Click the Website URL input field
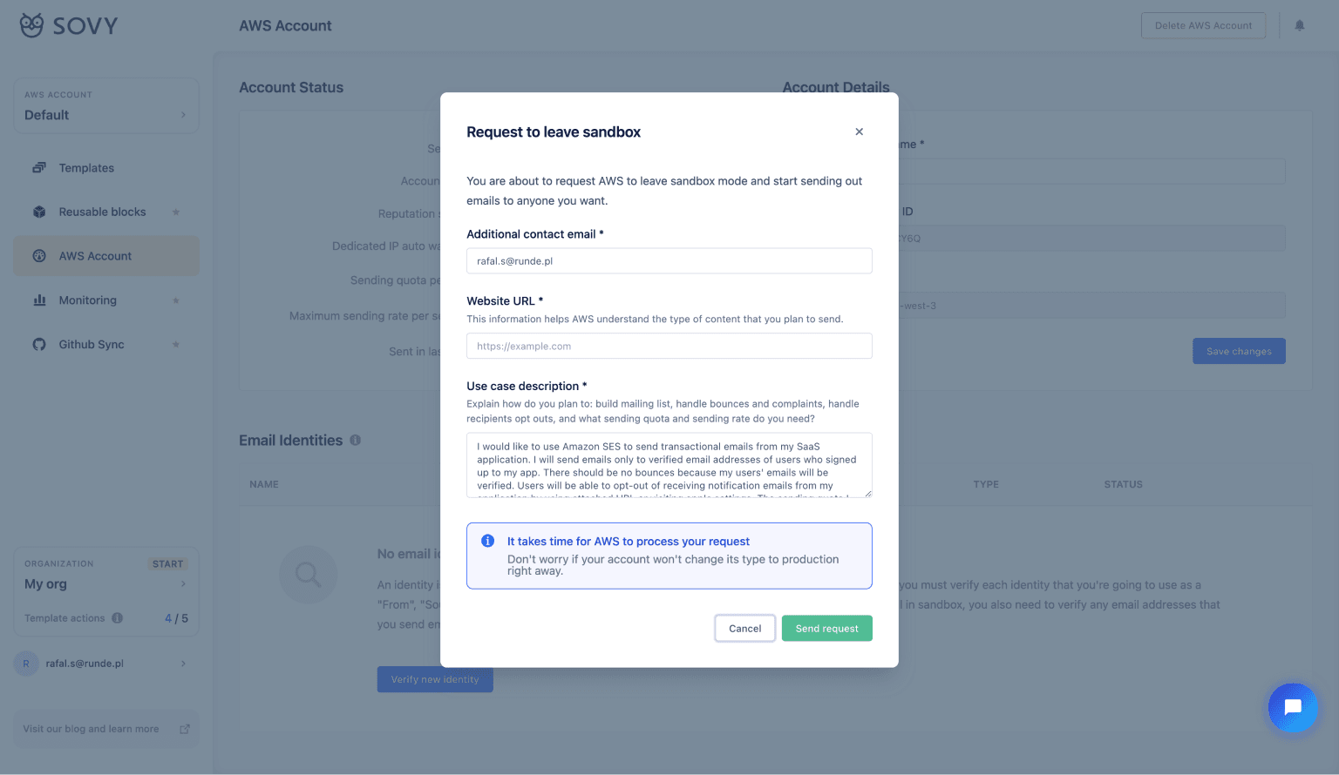Image resolution: width=1339 pixels, height=775 pixels. pyautogui.click(x=669, y=346)
